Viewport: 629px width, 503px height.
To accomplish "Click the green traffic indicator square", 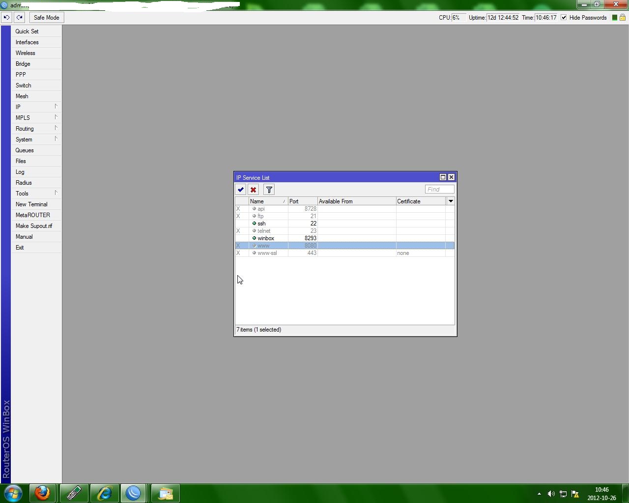I will coord(614,17).
